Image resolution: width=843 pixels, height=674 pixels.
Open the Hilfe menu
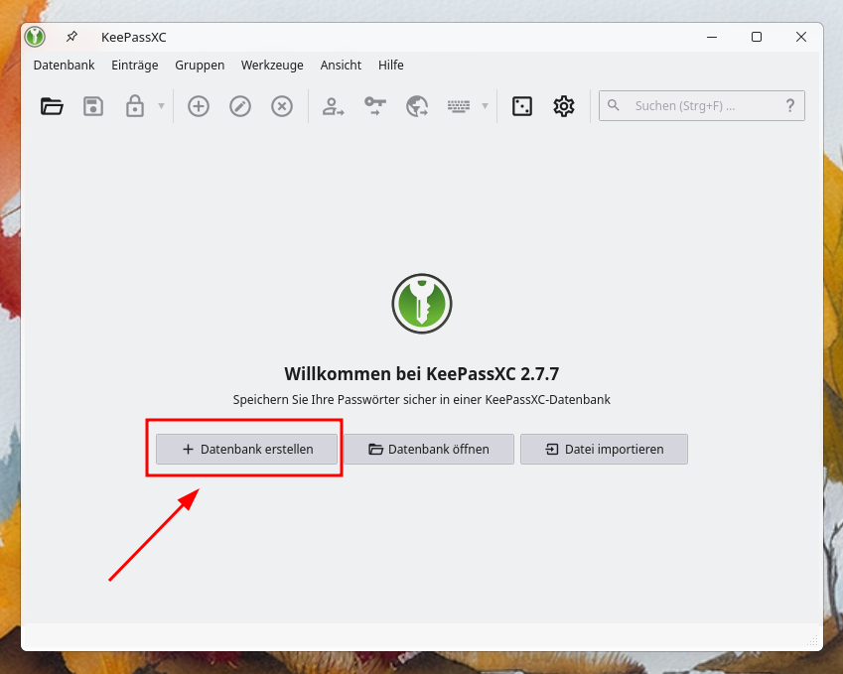click(x=391, y=66)
